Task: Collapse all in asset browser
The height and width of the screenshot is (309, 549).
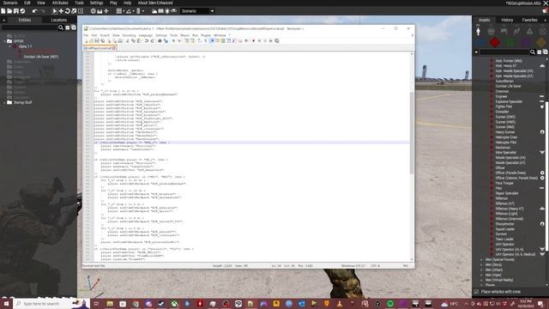Action: pyautogui.click(x=540, y=52)
